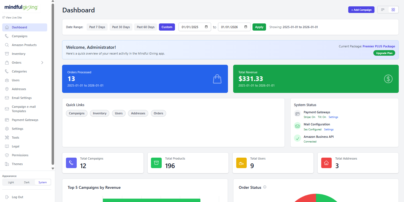The width and height of the screenshot is (404, 202).
Task: Open the Premier PLUS Package link
Action: click(379, 46)
